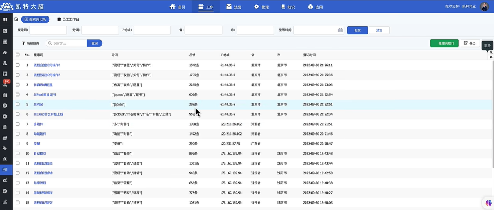Click the layout toggle icon left of 搜索词记录
This screenshot has width=494, height=210.
pos(16,19)
